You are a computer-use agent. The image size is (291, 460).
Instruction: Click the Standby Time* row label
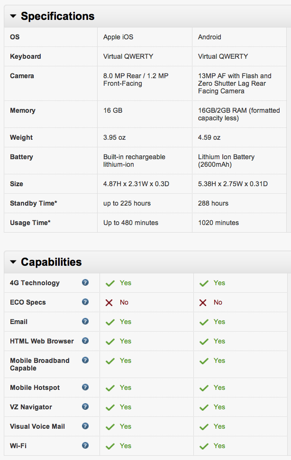point(33,203)
